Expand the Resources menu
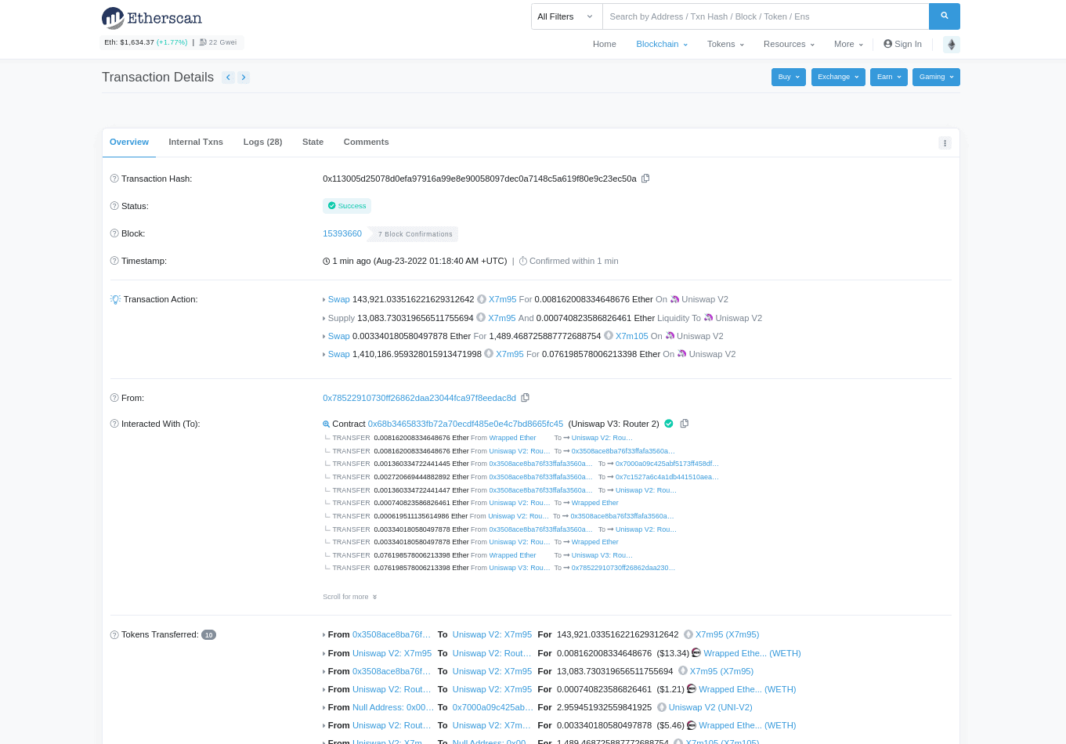Screen dimensions: 1066x744 tap(789, 44)
